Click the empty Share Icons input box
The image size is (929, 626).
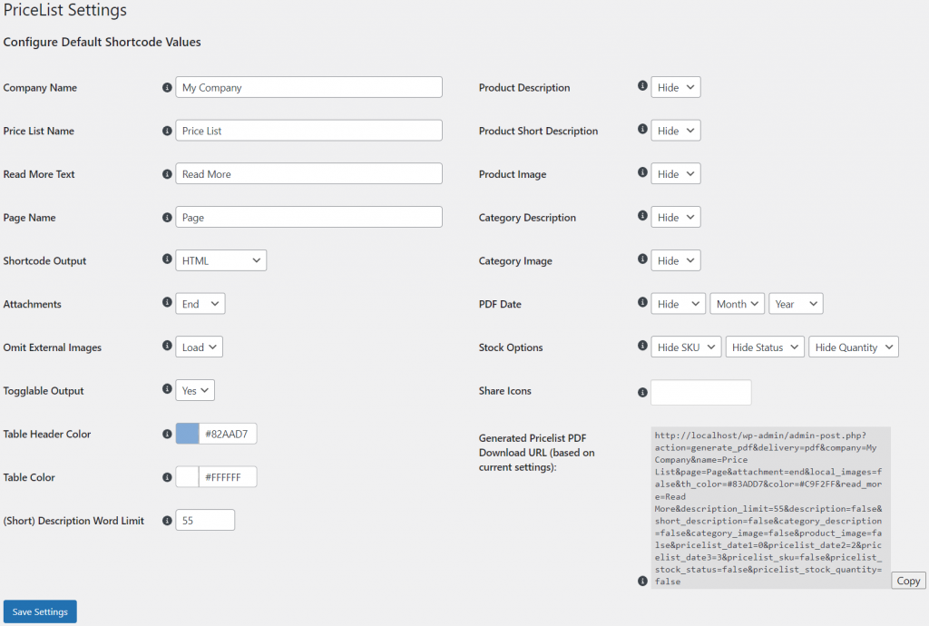pos(701,392)
